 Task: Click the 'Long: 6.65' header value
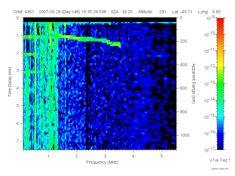[x=209, y=12]
